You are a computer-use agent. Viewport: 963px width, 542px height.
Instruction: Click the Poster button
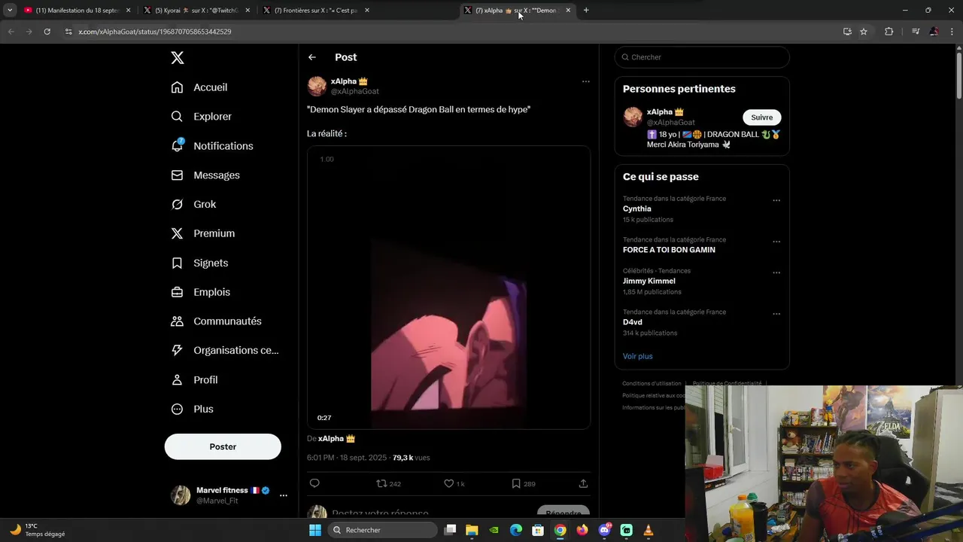click(223, 446)
